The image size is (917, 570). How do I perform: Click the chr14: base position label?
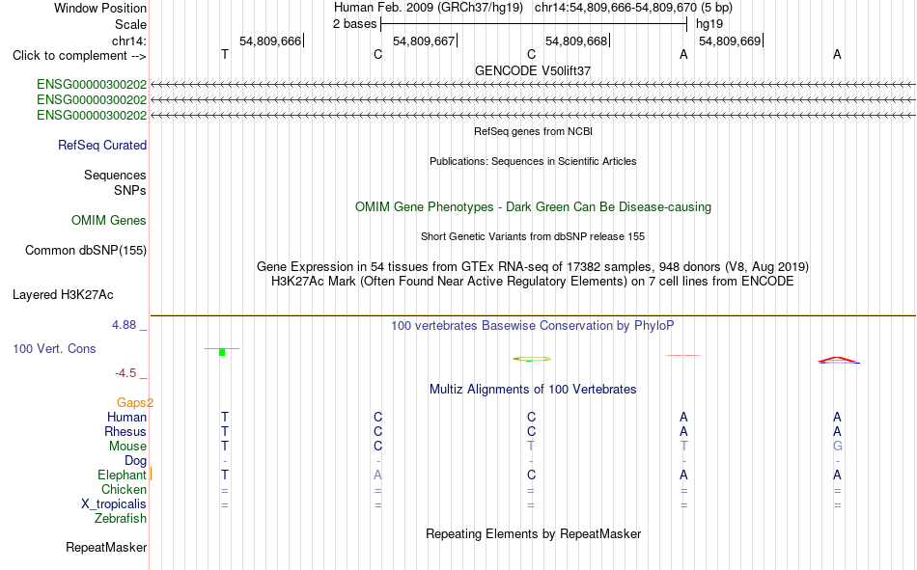point(129,41)
